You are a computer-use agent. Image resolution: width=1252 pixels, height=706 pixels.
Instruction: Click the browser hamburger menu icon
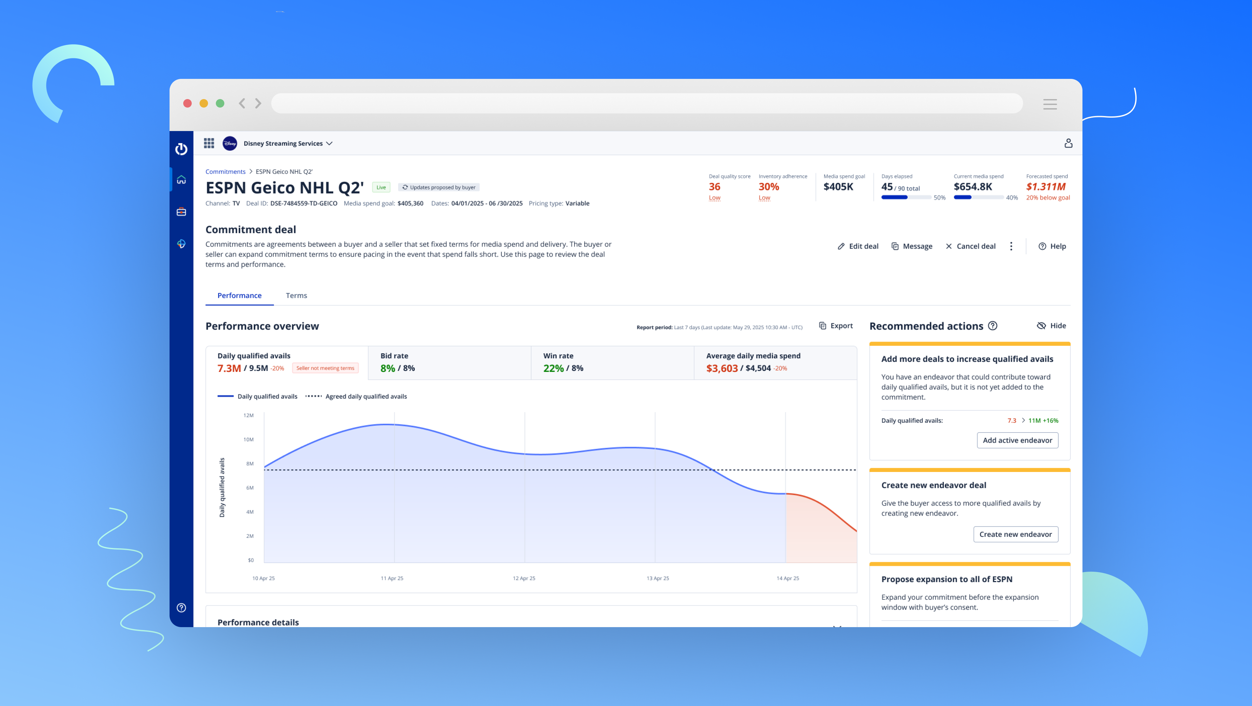(x=1050, y=104)
